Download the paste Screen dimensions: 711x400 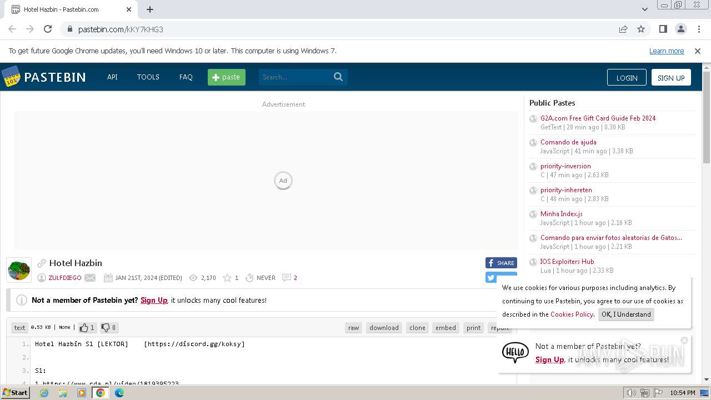tap(384, 328)
